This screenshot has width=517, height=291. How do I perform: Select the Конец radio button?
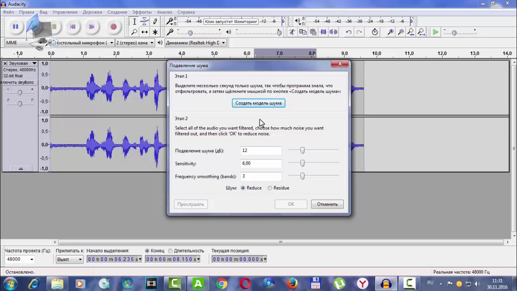tap(155, 251)
